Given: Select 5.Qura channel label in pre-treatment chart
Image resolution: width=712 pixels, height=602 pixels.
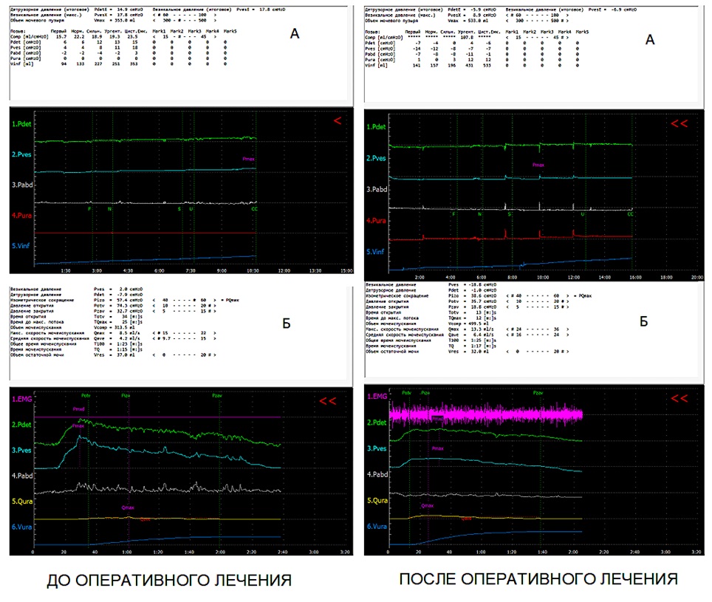Looking at the screenshot, I should (25, 499).
